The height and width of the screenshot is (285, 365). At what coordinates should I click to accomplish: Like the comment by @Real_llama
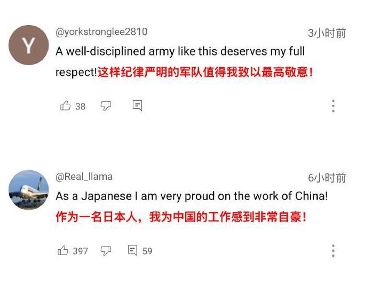[63, 250]
